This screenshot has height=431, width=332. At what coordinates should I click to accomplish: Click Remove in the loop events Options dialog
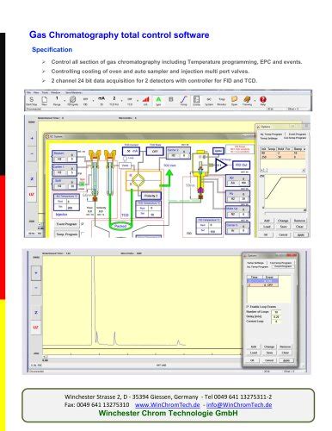click(285, 347)
